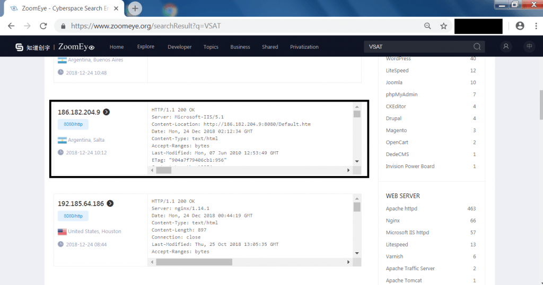Open the Shared menu item

pos(270,47)
